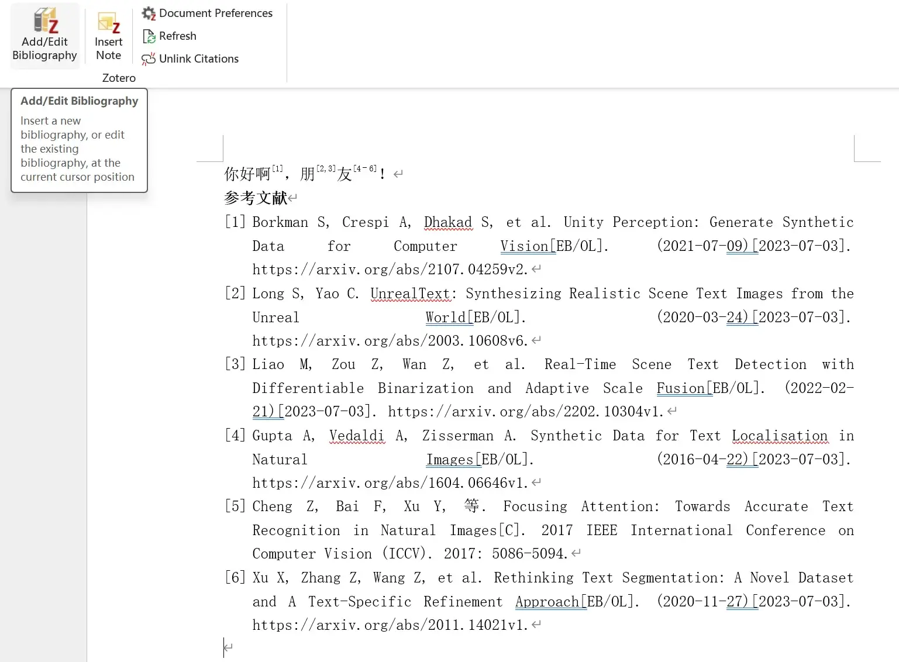Image resolution: width=899 pixels, height=662 pixels.
Task: Click citation marker [4-6] superscript
Action: [365, 168]
